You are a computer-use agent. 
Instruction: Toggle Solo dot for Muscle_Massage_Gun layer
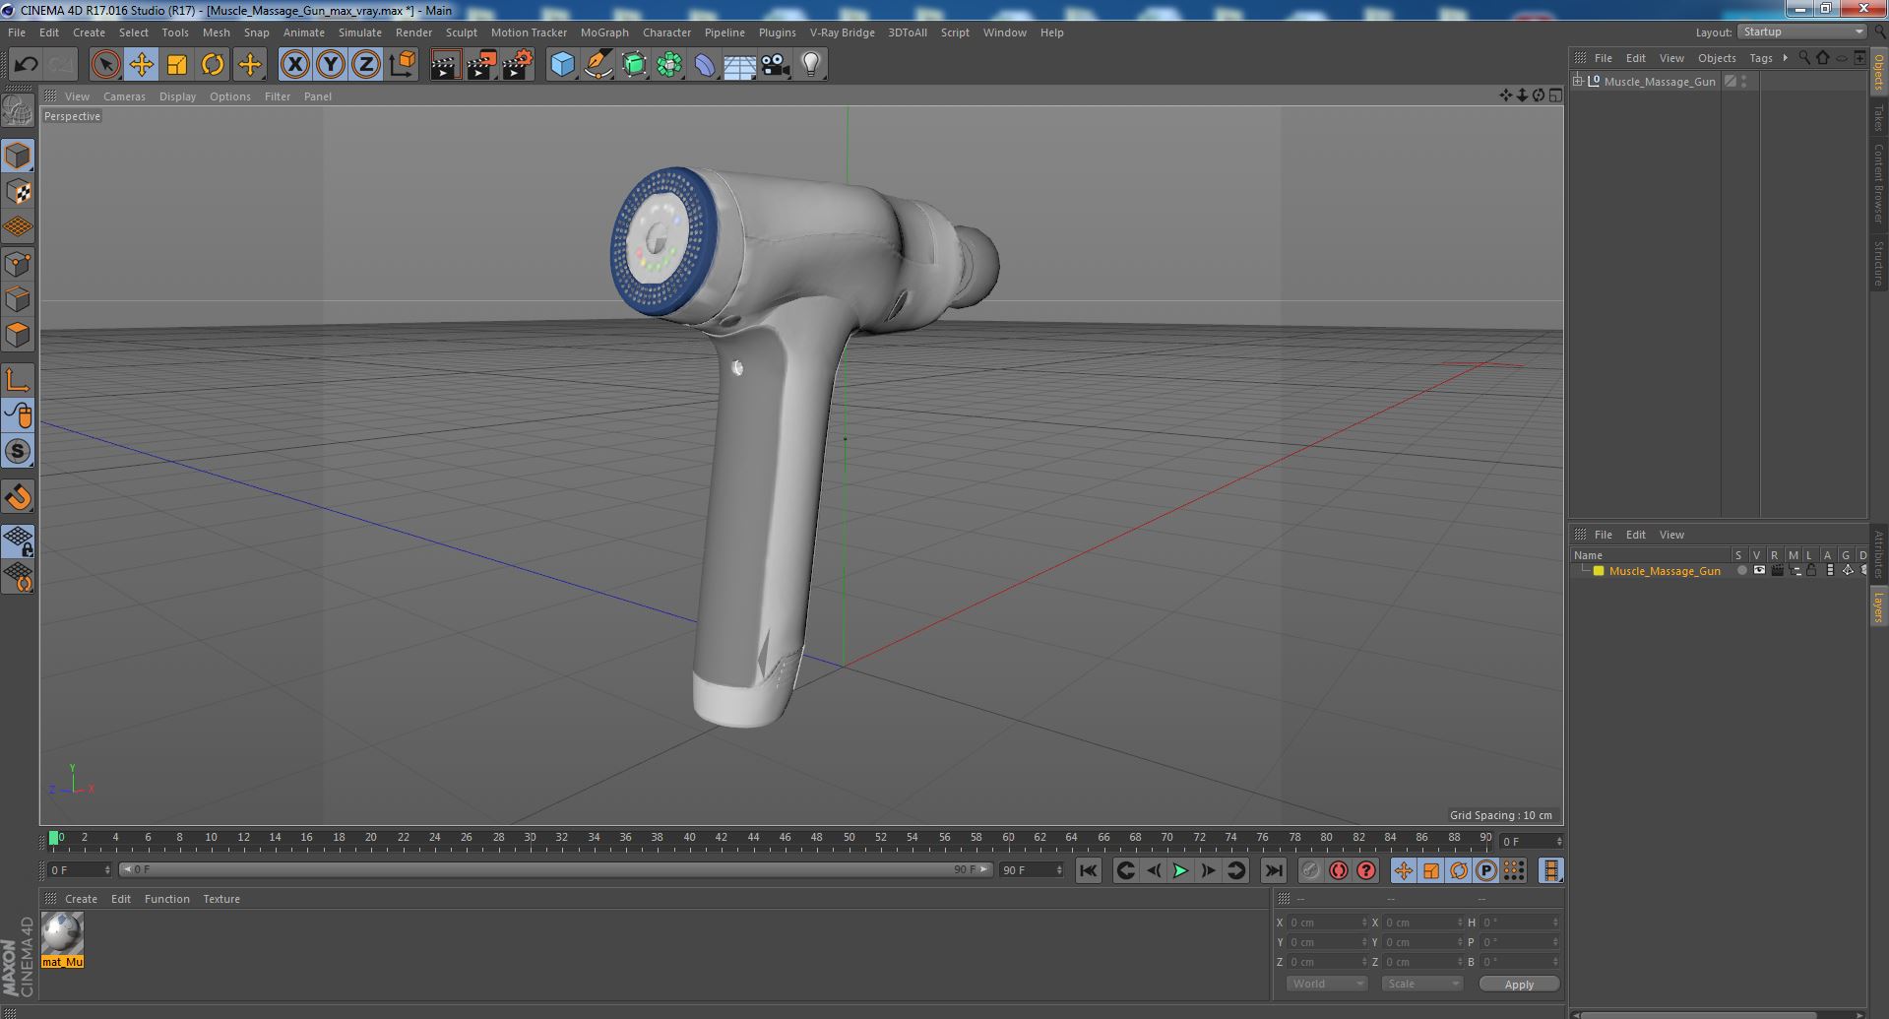(x=1741, y=571)
